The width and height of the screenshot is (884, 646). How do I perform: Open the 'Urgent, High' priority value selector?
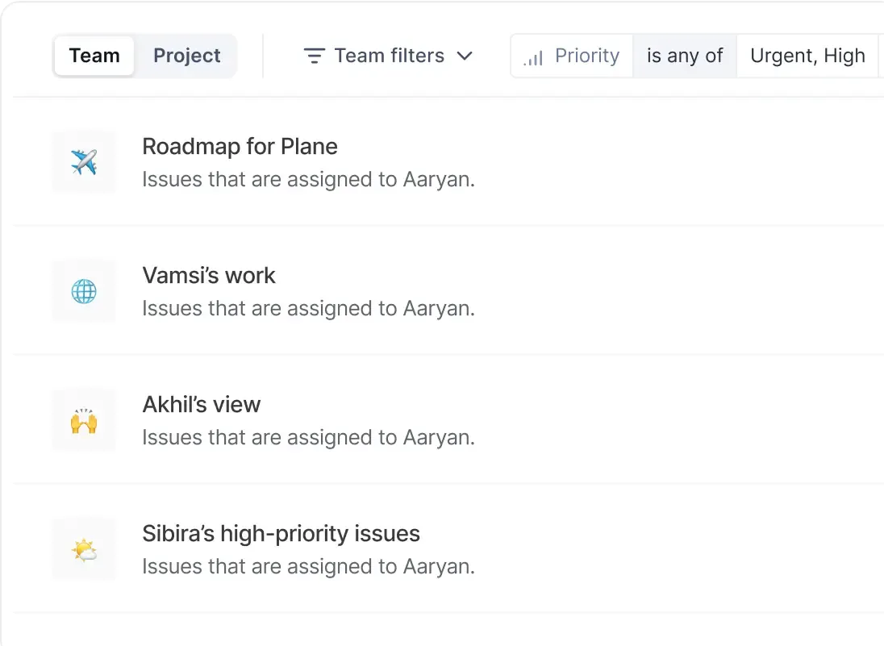tap(807, 56)
